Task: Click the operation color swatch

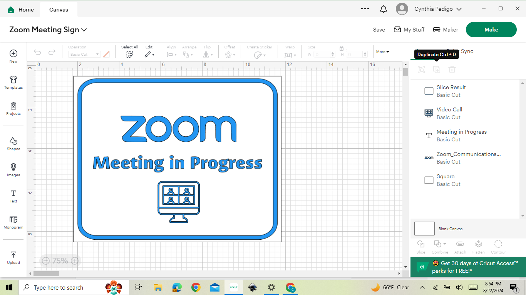Action: pyautogui.click(x=106, y=55)
